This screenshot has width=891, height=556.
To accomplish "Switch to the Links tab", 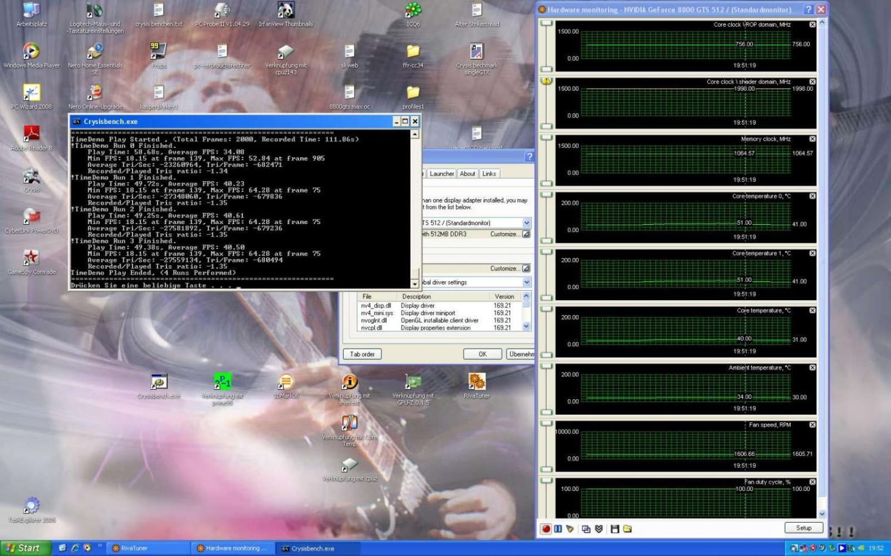I will point(489,174).
